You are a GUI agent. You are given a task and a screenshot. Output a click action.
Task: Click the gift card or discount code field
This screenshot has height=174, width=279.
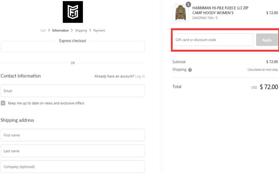[x=213, y=40]
